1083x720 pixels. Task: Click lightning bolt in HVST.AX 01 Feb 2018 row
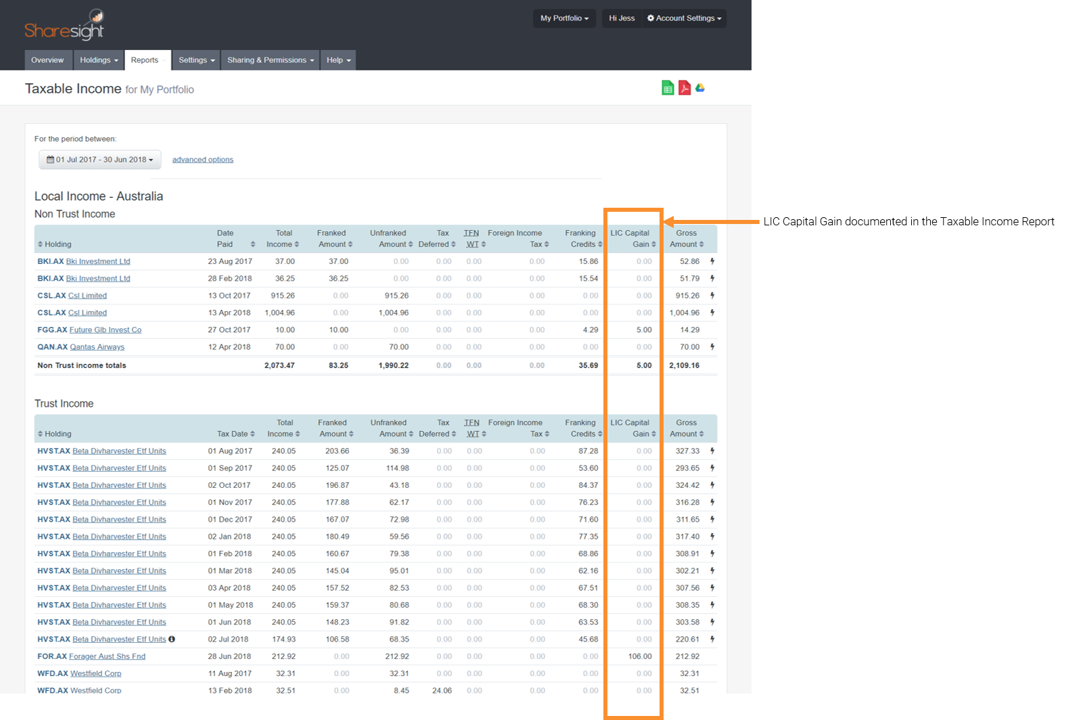(x=712, y=554)
